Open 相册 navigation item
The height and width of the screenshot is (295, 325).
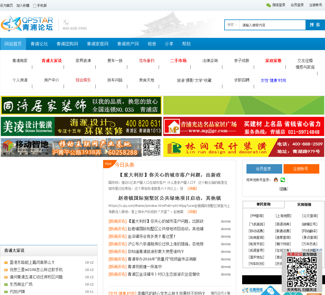pos(152,44)
